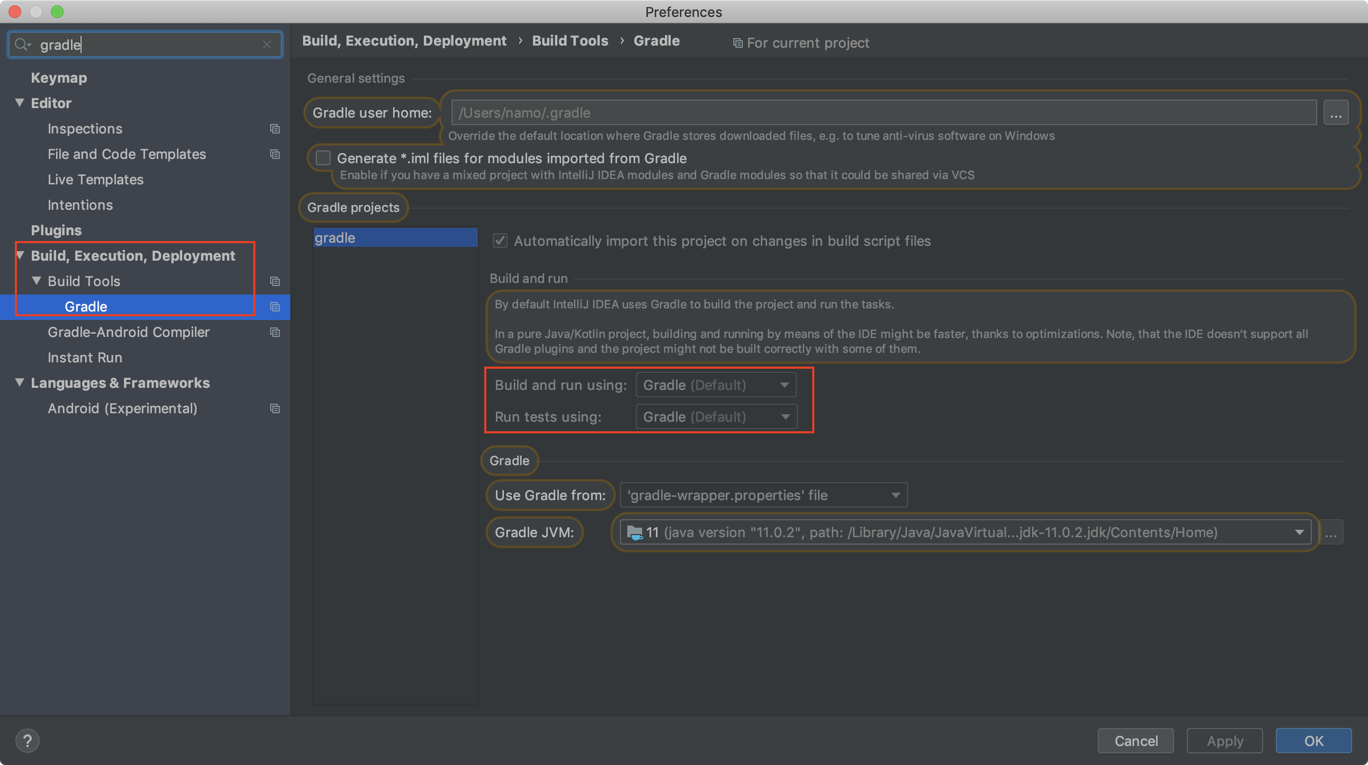Open Gradle-Android Compiler settings
This screenshot has height=765, width=1368.
[x=129, y=332]
